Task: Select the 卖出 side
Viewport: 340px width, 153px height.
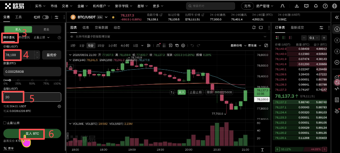Action: tap(46, 29)
